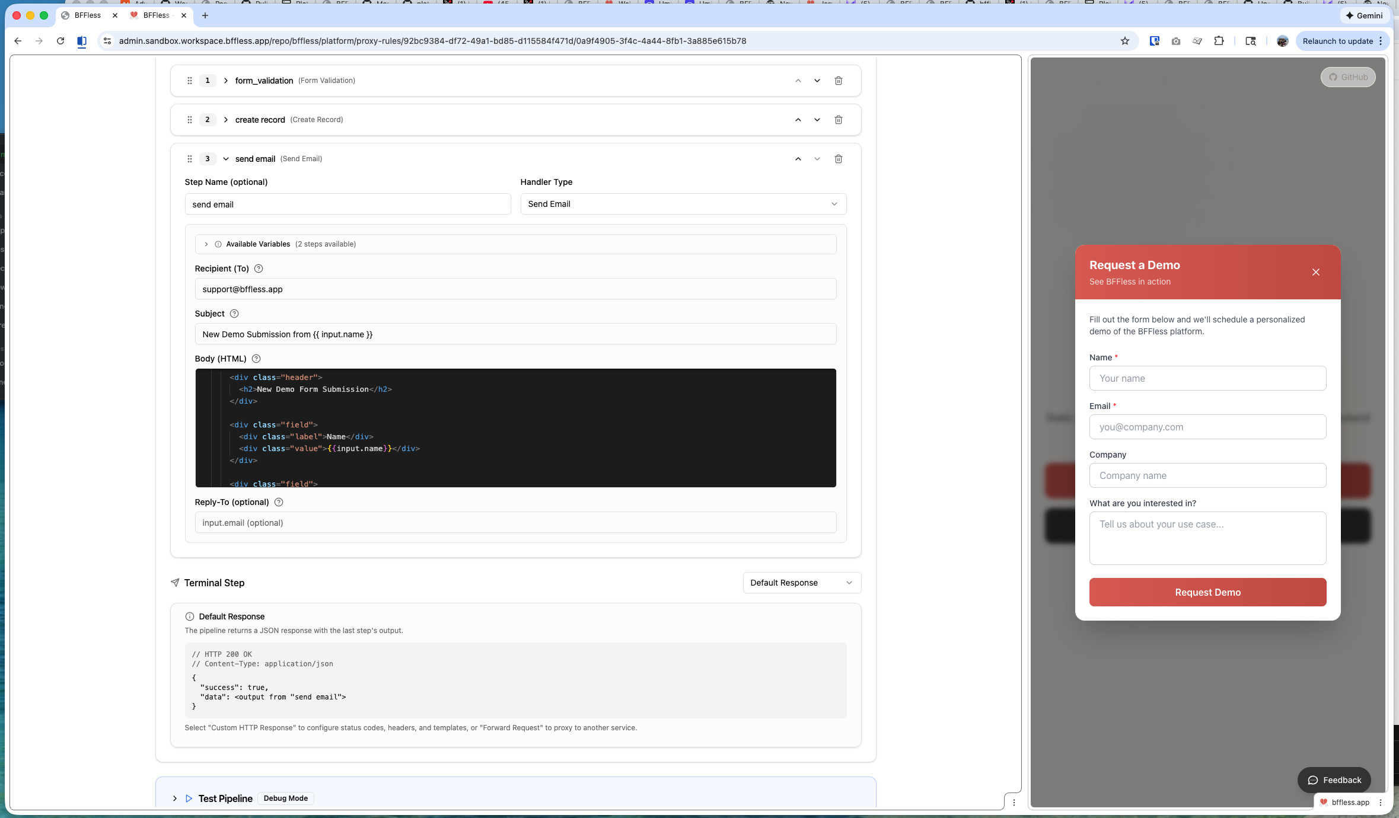
Task: Open the Default Response terminal step dropdown
Action: tap(801, 583)
